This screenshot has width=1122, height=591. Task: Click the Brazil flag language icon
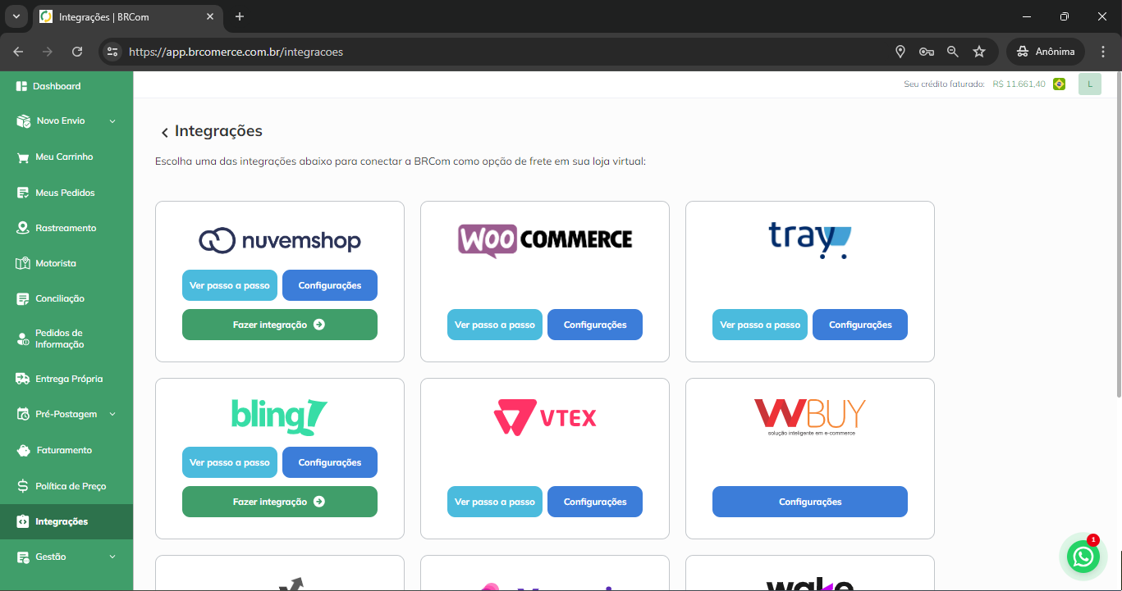1059,84
